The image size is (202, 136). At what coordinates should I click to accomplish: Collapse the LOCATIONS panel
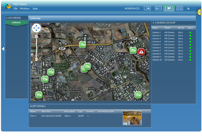point(7,18)
